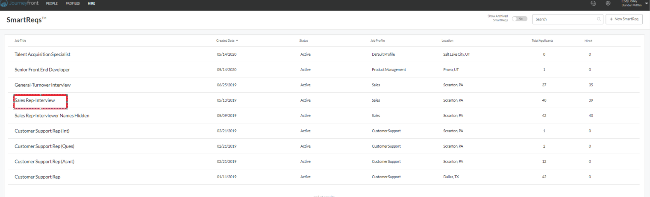The image size is (650, 197).
Task: Click Default Profile job profile cell
Action: click(383, 54)
